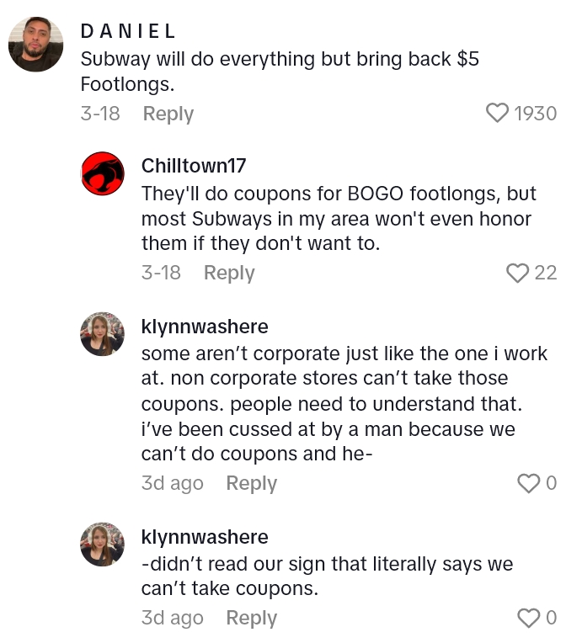Reply to klynnwashere's 'cussed at by a man' comment
Viewport: 566px width, 643px height.
tap(251, 483)
